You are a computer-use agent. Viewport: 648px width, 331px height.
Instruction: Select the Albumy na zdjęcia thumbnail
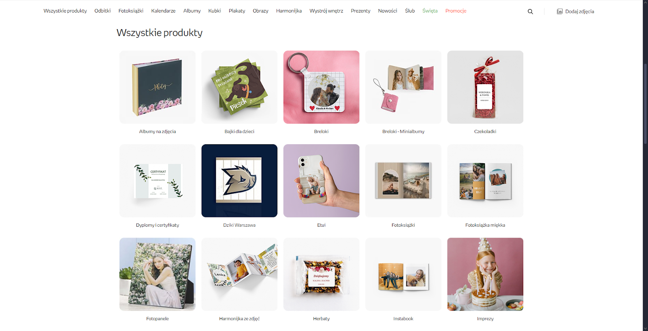(158, 87)
